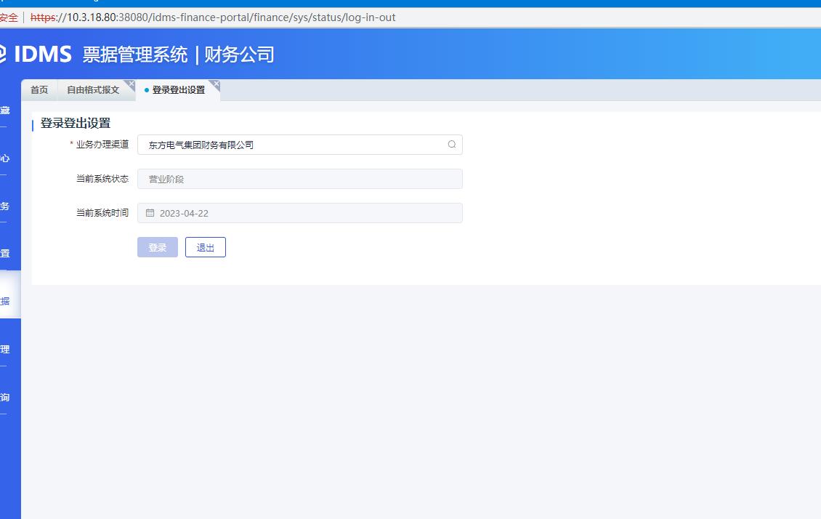Select highlighted sidebar item ending in 据
The width and height of the screenshot is (821, 519).
coord(6,302)
